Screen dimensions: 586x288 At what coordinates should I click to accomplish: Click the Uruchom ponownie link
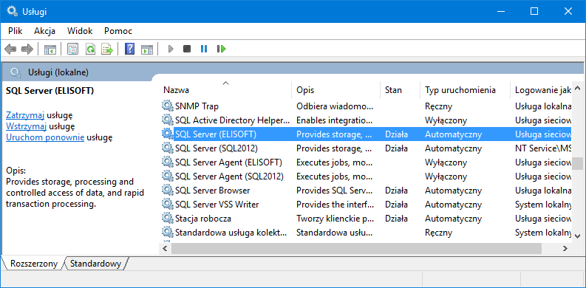[45, 137]
